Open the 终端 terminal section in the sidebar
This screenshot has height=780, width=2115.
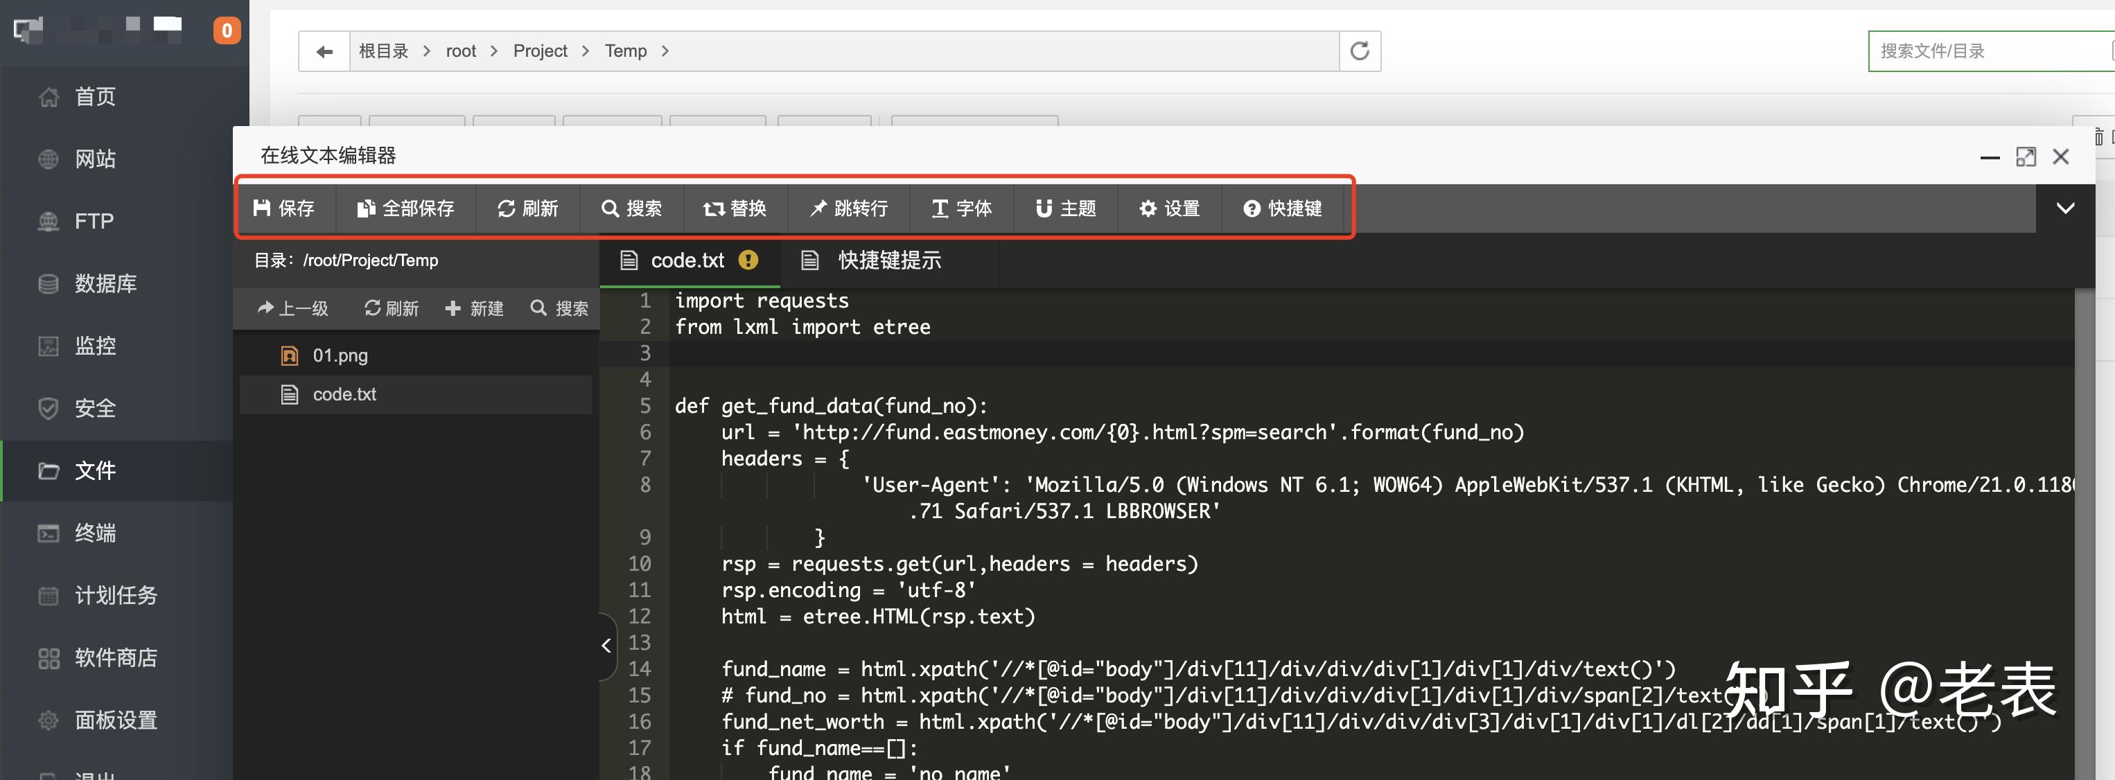[x=97, y=533]
